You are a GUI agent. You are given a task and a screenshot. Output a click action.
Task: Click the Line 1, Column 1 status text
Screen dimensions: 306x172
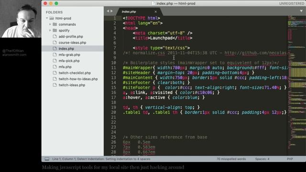pyautogui.click(x=64, y=159)
